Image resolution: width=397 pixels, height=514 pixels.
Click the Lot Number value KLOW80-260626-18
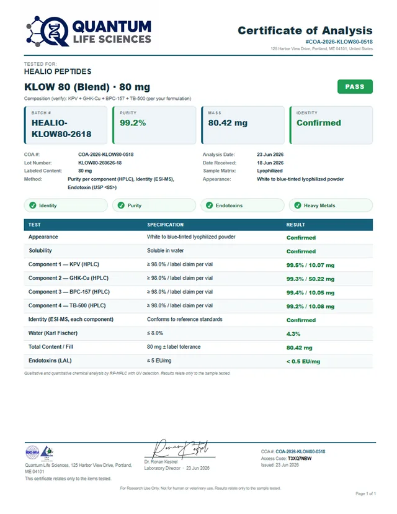point(100,163)
